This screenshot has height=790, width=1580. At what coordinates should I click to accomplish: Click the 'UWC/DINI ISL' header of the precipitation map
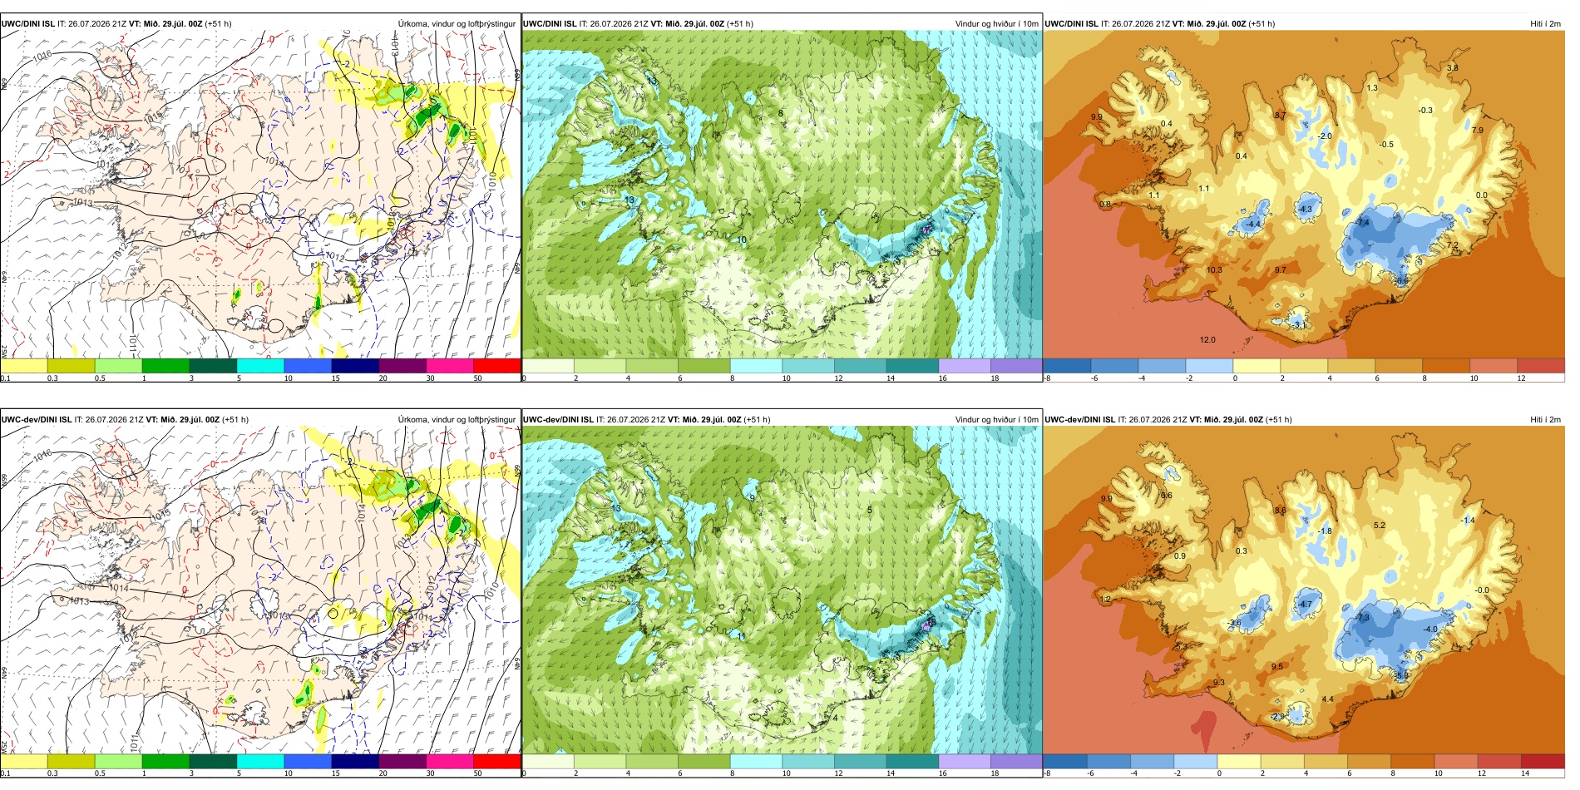(x=27, y=24)
